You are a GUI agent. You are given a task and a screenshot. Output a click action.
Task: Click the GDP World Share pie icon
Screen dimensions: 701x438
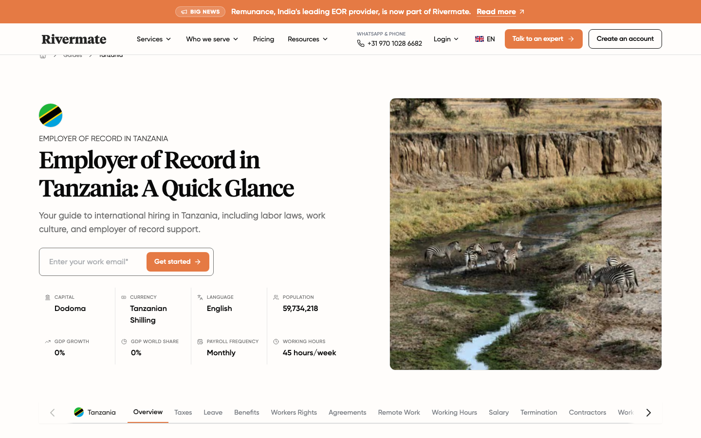coord(124,342)
